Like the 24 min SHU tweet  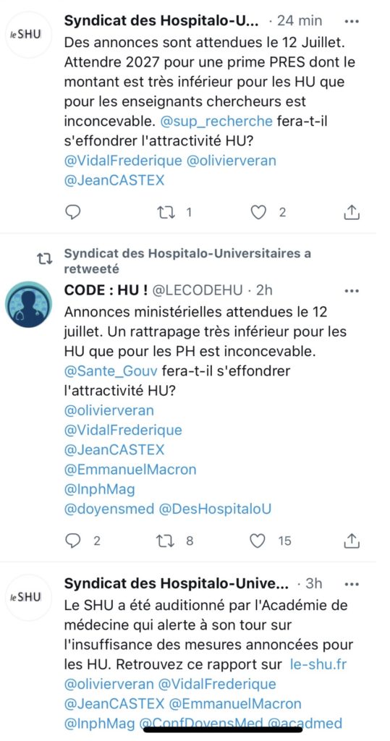point(258,213)
